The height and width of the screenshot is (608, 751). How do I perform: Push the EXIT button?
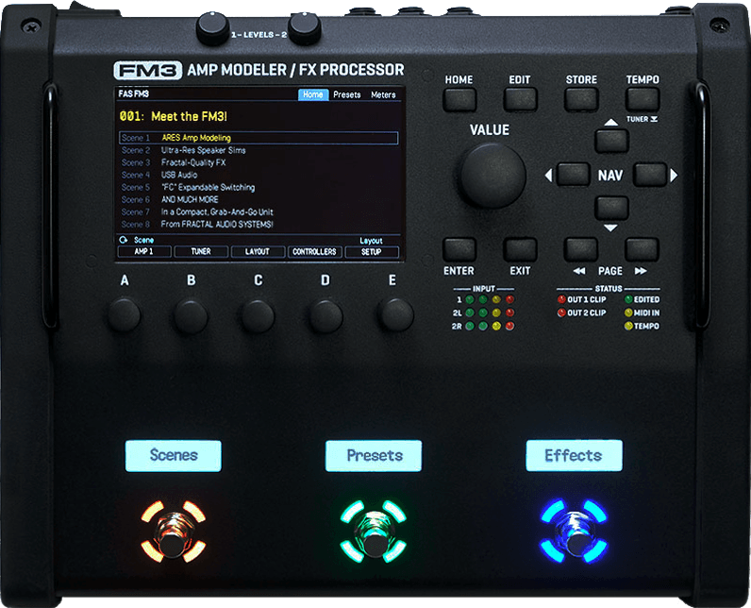[x=520, y=249]
